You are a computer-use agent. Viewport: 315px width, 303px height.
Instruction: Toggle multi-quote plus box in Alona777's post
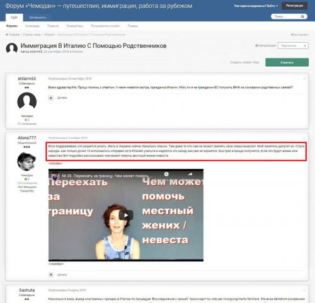51,275
